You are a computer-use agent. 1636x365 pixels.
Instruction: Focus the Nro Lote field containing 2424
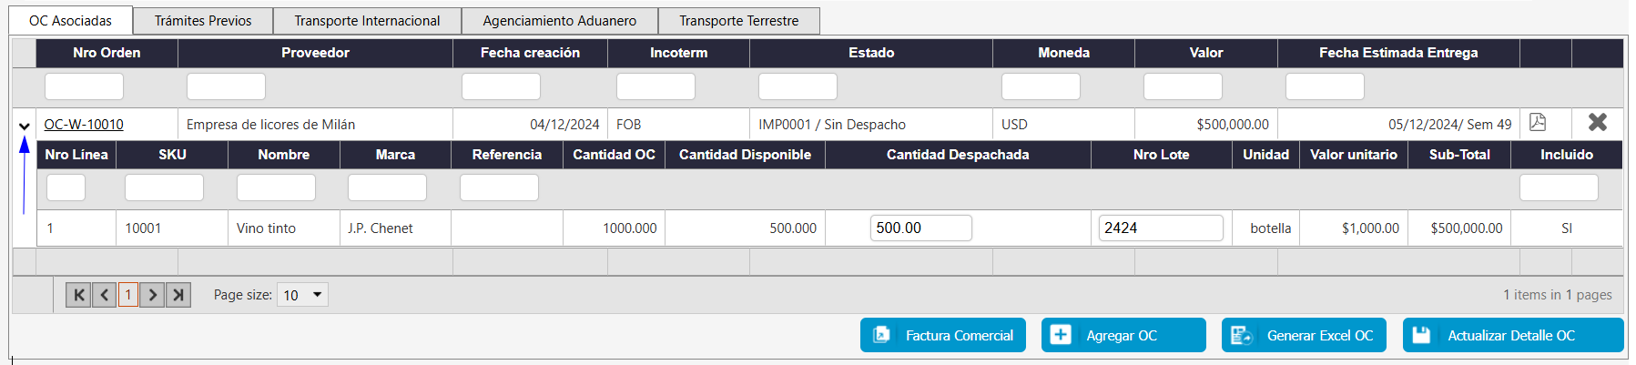(1160, 228)
